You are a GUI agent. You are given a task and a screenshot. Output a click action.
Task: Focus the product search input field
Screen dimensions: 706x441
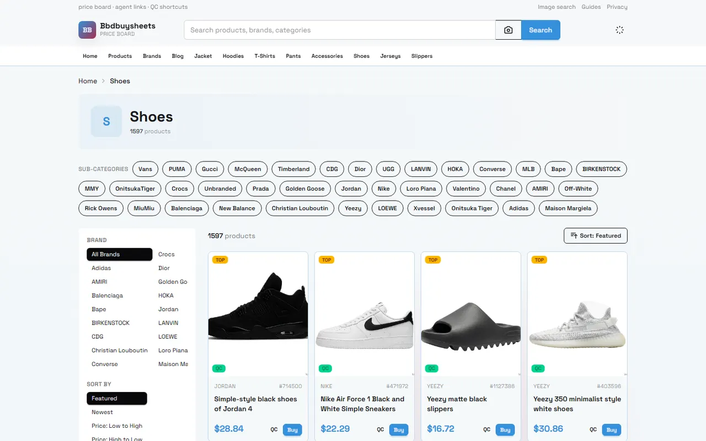coord(340,30)
